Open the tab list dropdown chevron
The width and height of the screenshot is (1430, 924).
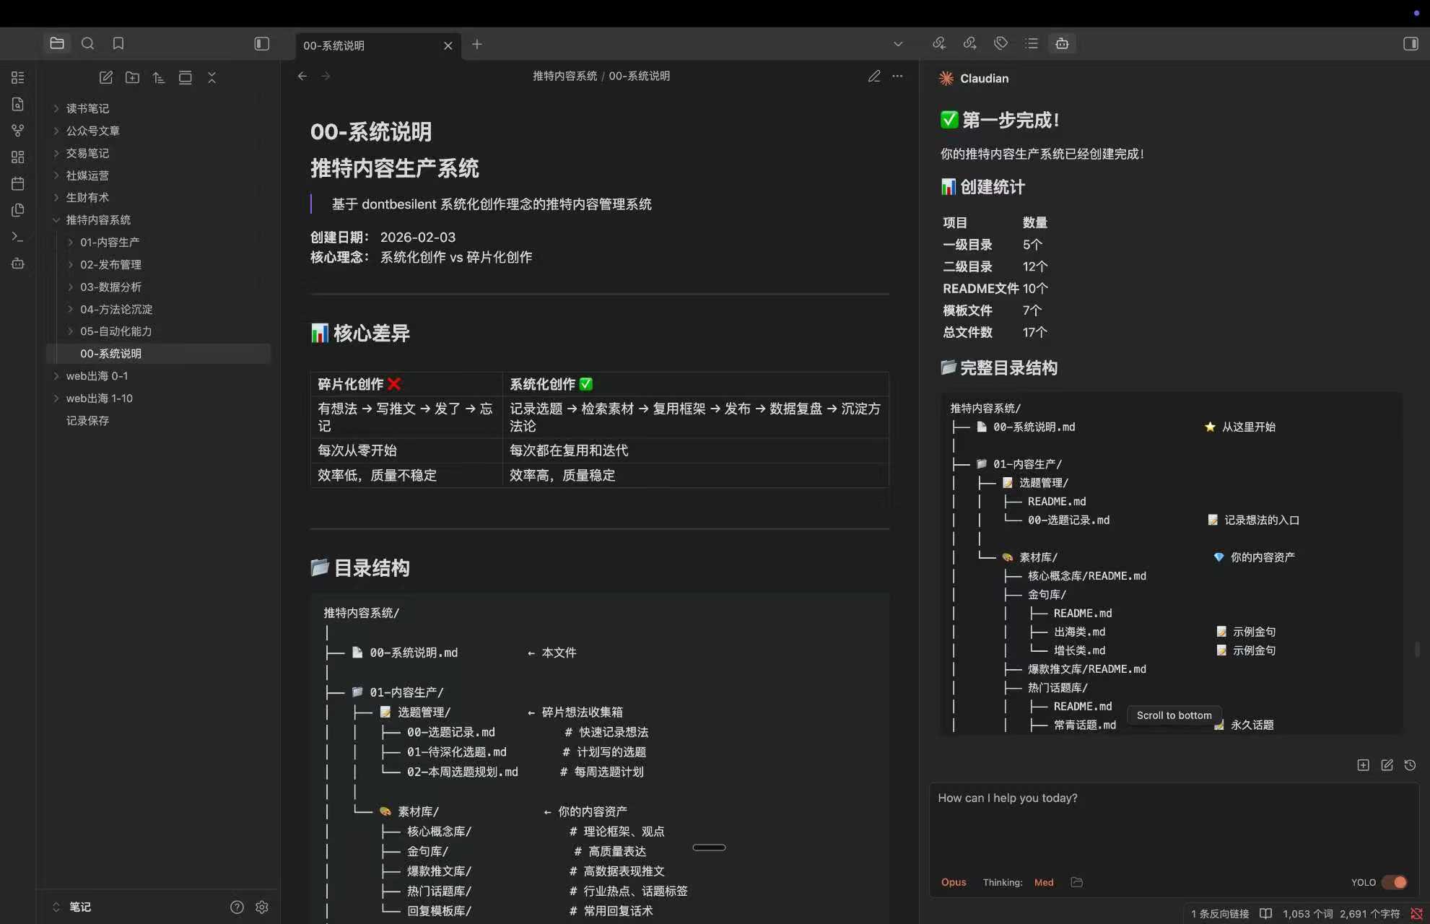(x=898, y=44)
